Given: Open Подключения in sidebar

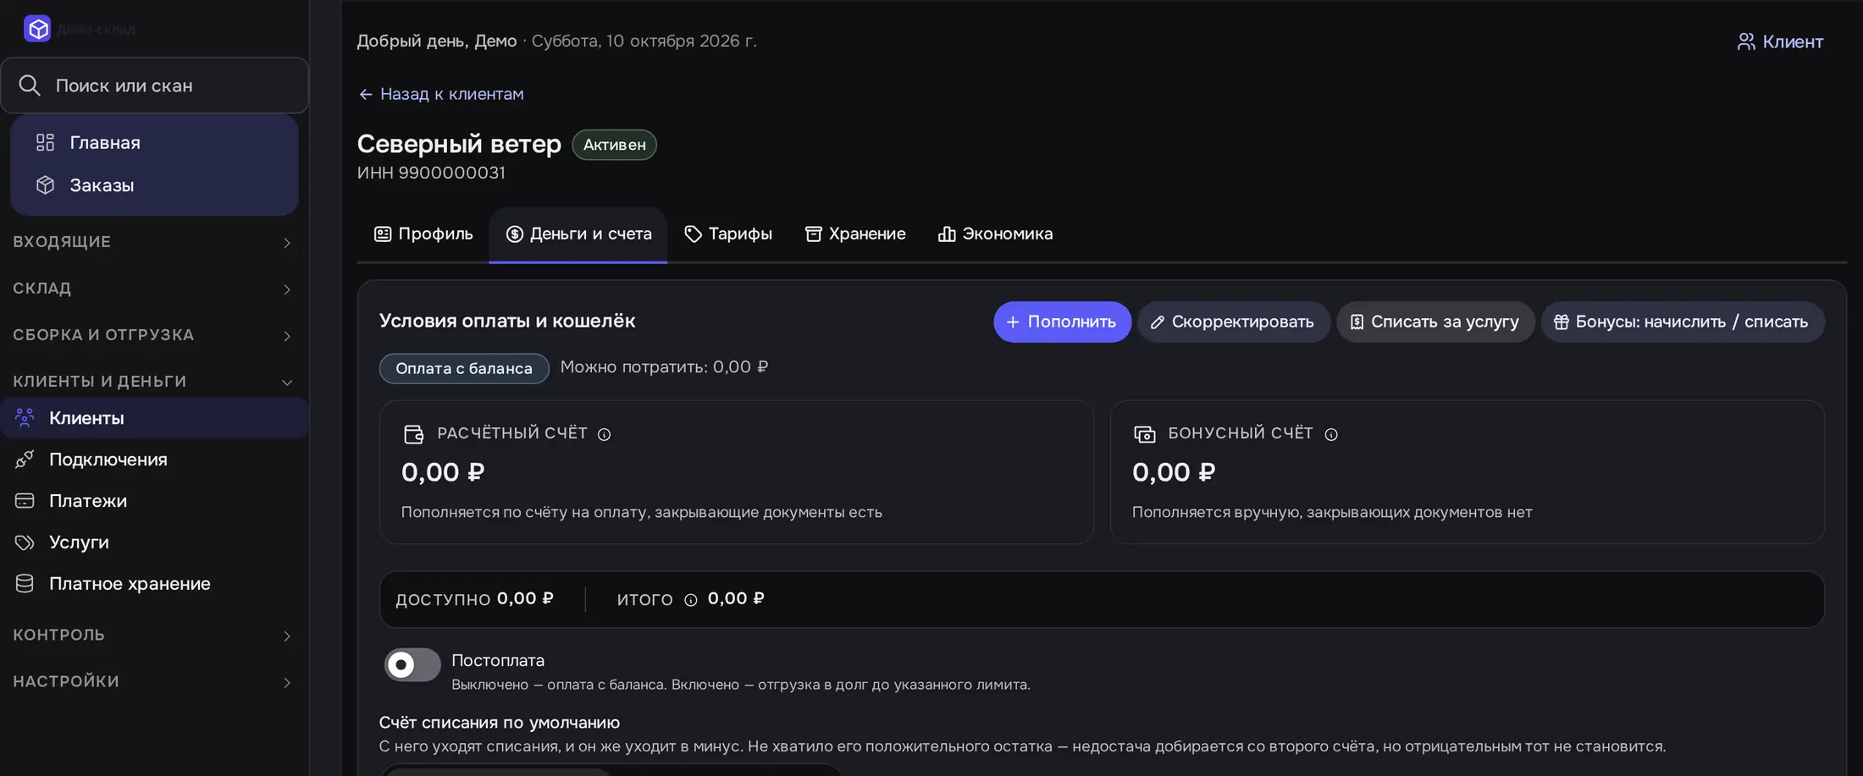Looking at the screenshot, I should pos(154,460).
